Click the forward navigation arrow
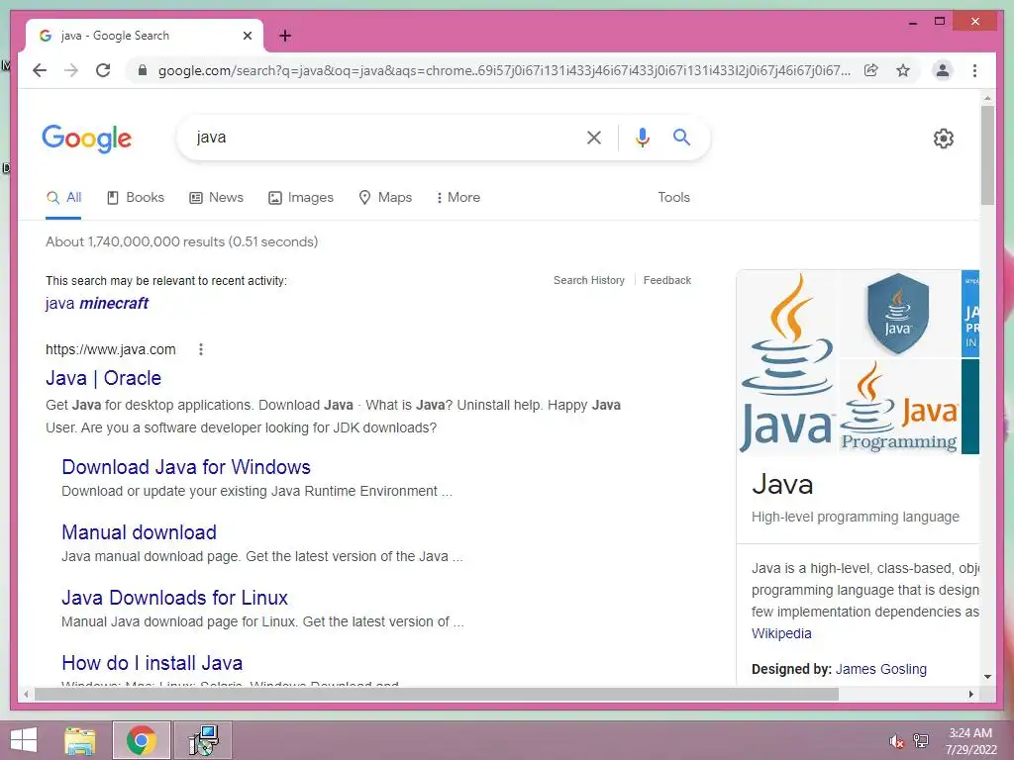 click(x=71, y=70)
